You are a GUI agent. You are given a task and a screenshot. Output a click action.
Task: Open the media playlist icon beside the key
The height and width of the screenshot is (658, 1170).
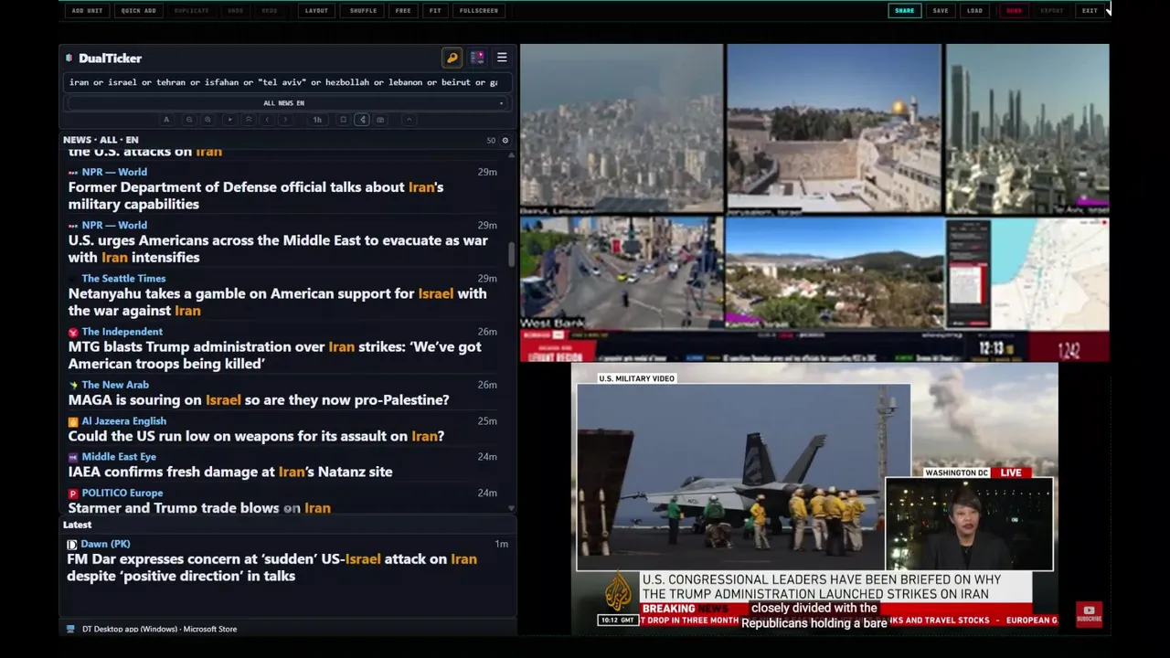477,58
